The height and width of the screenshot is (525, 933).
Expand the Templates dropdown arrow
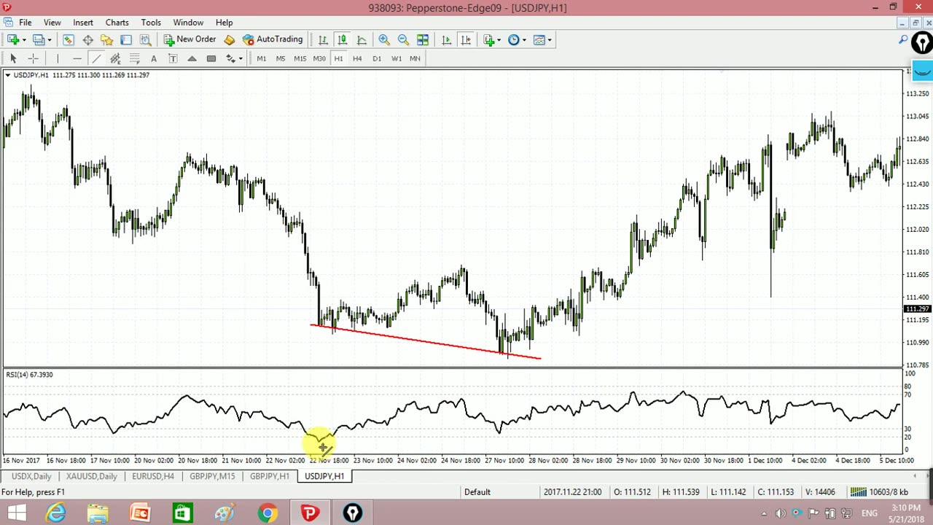pos(550,39)
